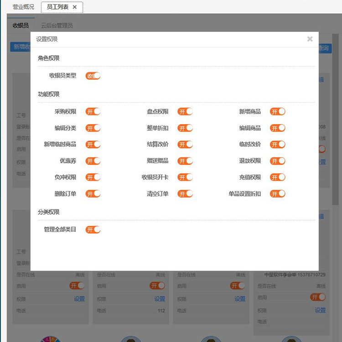Click 中星软件李会举 15378710729 text
The height and width of the screenshot is (342, 342).
tap(295, 275)
